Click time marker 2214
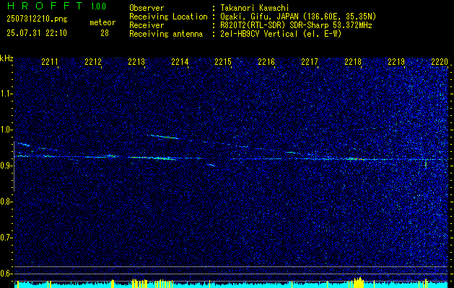The height and width of the screenshot is (288, 454). (x=180, y=62)
